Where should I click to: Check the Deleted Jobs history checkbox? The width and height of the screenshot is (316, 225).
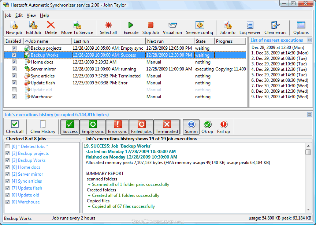click(x=8, y=146)
